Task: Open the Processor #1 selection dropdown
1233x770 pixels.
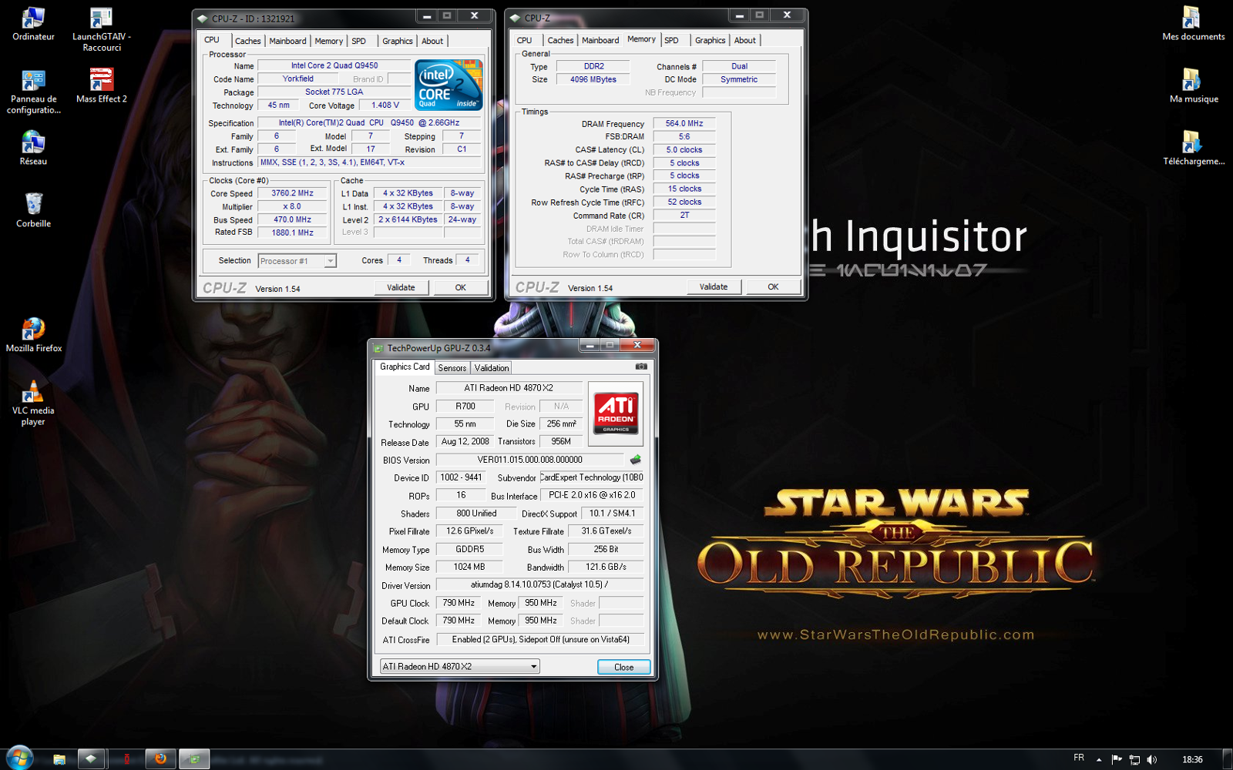Action: [x=297, y=261]
